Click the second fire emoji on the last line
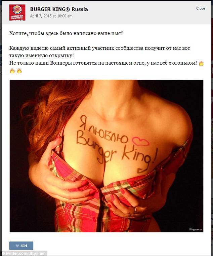 [19, 71]
